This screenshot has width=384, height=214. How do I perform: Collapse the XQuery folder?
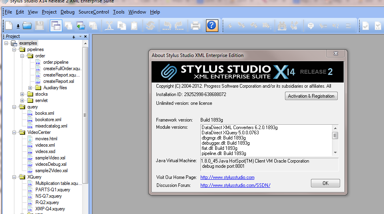click(14, 177)
